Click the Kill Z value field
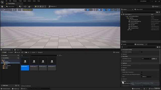This screenshot has width=161, height=90. tap(146, 77)
